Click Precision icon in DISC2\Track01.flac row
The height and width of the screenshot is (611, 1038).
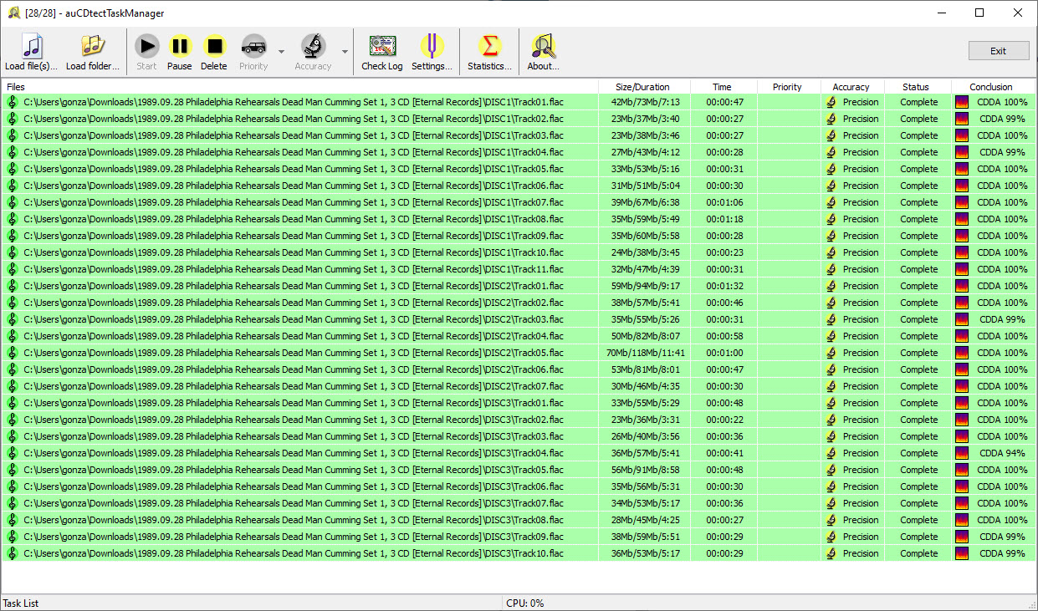coord(831,286)
